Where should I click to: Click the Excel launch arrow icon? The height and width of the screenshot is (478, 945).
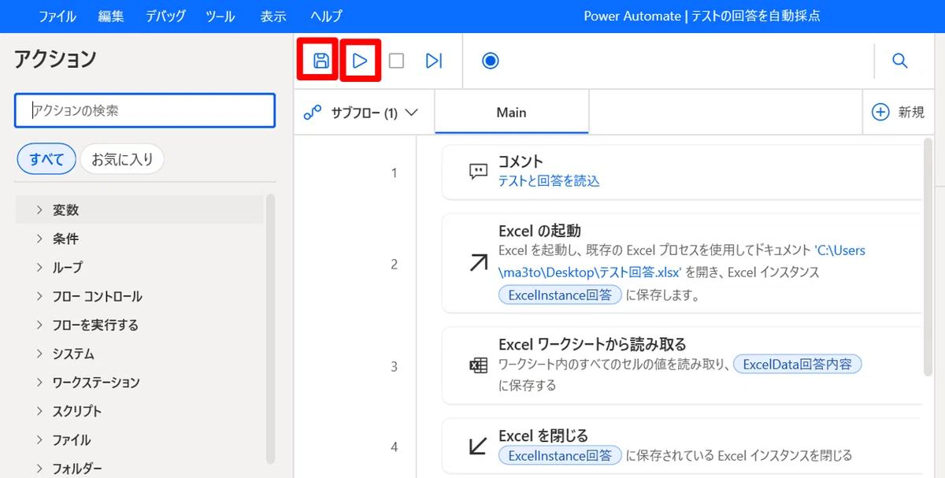(478, 263)
